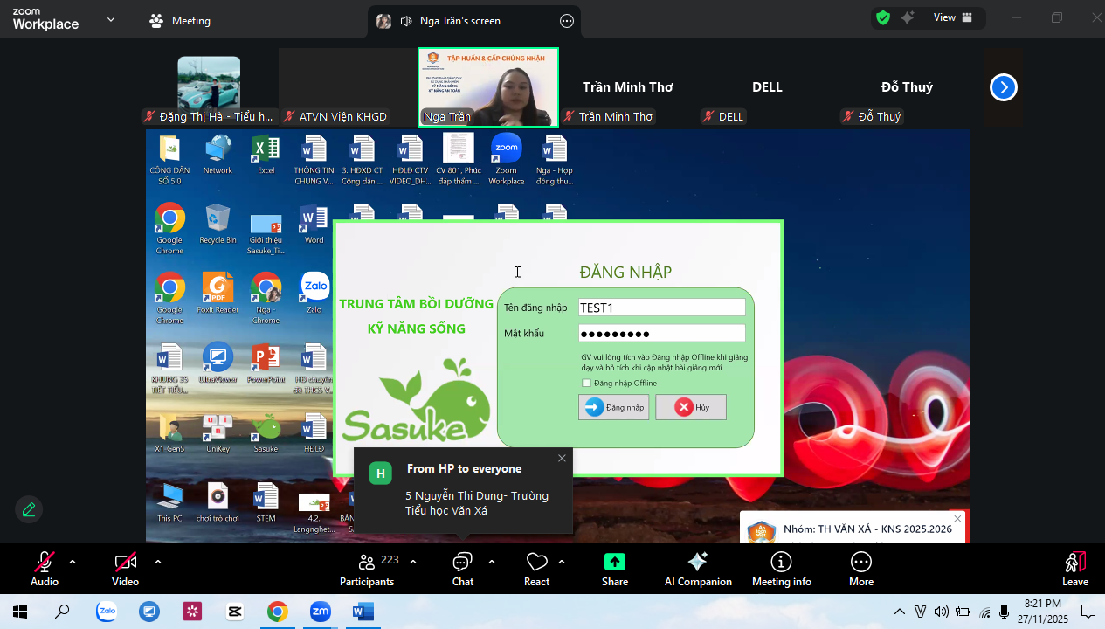Open the Zoom Workplace dropdown chevron
Viewport: 1105px width, 629px height.
tap(111, 20)
